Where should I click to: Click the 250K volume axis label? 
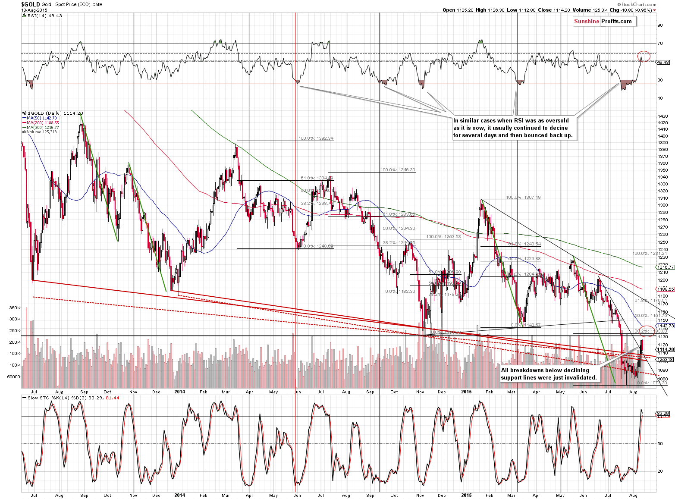click(15, 331)
